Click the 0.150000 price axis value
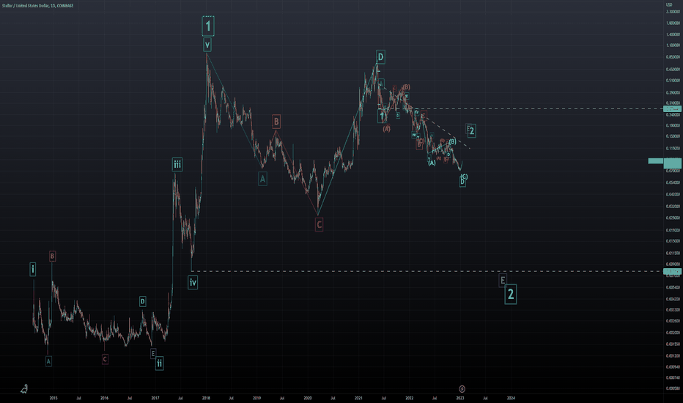The width and height of the screenshot is (683, 403). point(673,136)
